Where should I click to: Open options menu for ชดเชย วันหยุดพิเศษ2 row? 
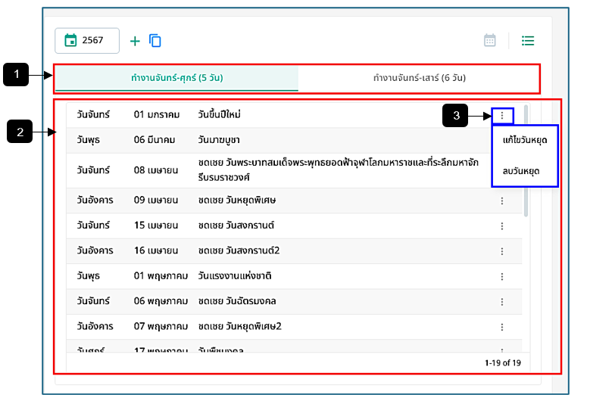[502, 327]
